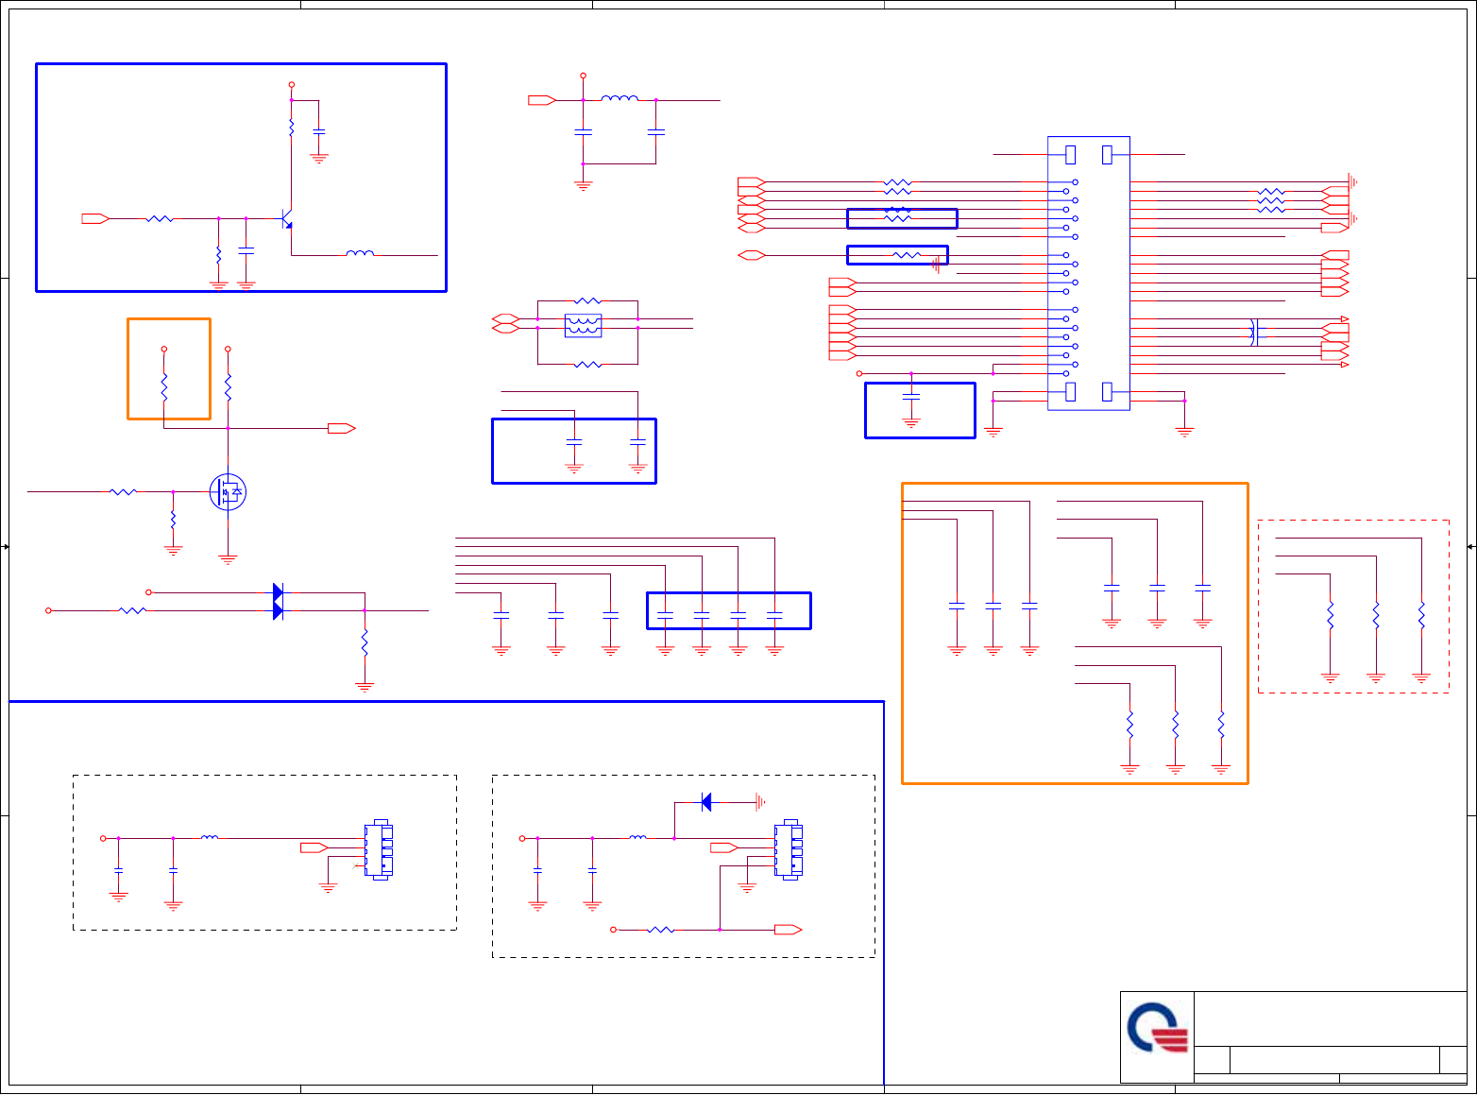Select the port symbol beside the left dashed-box connector
The image size is (1477, 1095).
coord(314,847)
